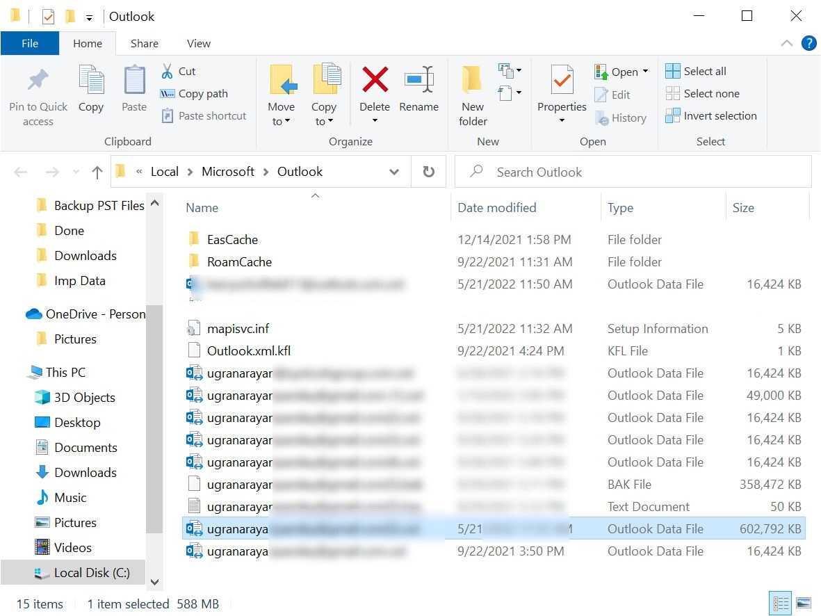Click the navigation pane scrollbar
This screenshot has height=616, width=821.
click(154, 419)
